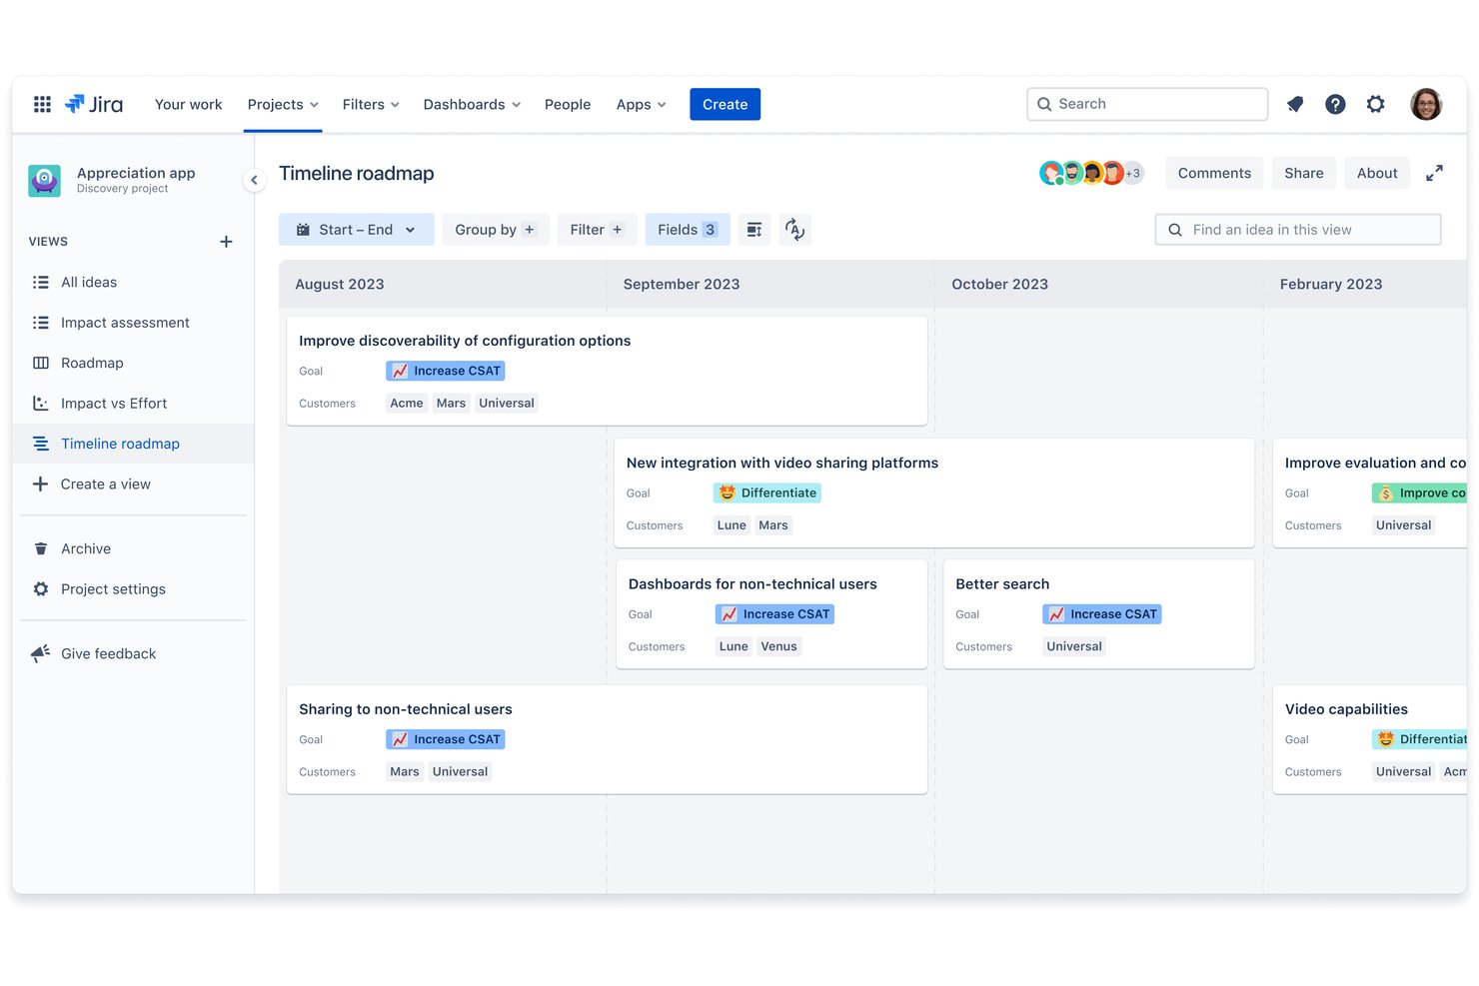Expand the Filters dropdown menu
Viewport: 1479px width, 986px height.
pos(371,104)
